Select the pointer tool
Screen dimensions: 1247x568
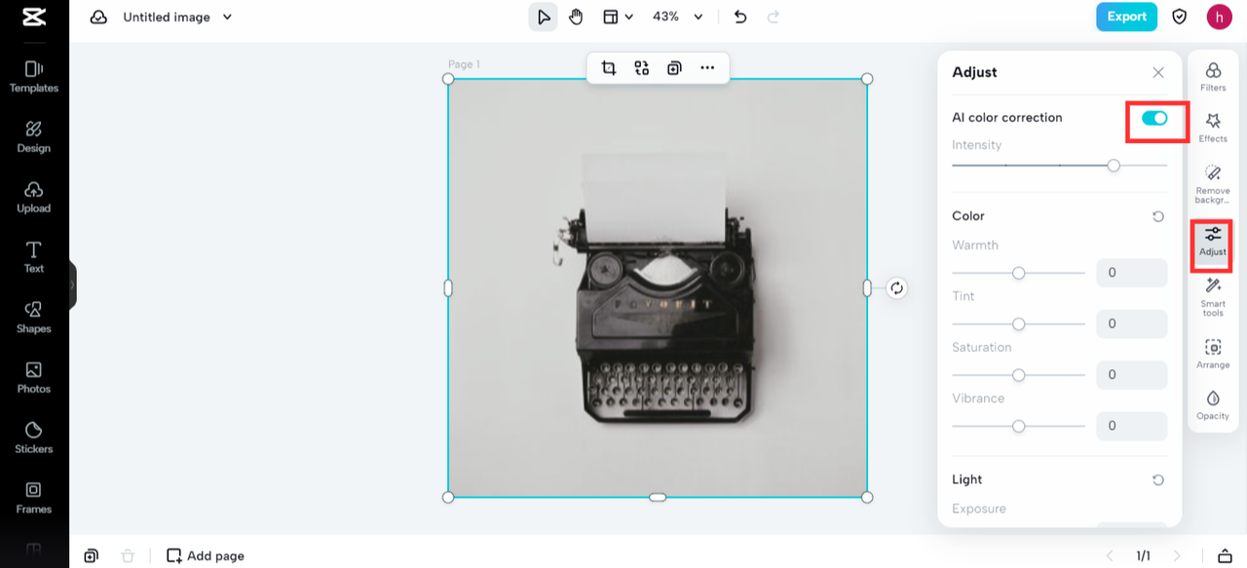click(544, 17)
